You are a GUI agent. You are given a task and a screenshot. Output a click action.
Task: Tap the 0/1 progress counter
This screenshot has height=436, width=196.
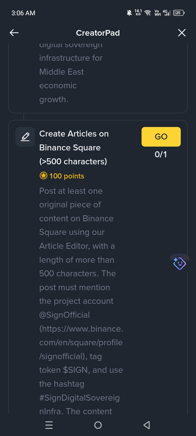pos(161,155)
